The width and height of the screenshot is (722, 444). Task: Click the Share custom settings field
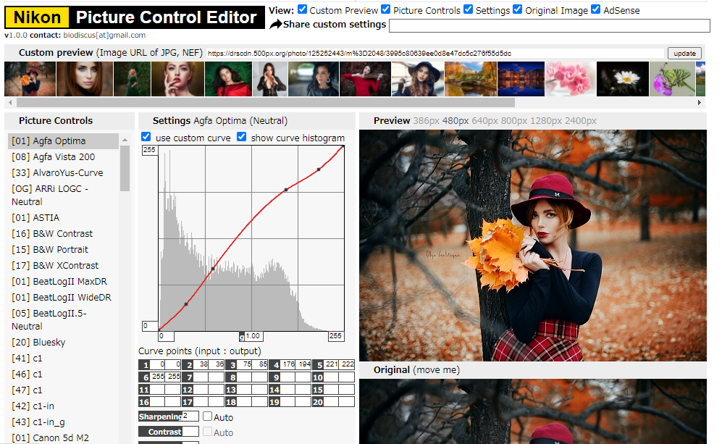(x=550, y=26)
